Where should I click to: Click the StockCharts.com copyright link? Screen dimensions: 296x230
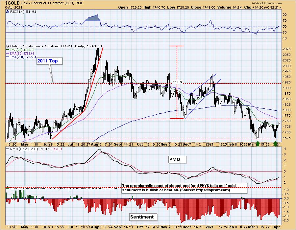(267, 3)
